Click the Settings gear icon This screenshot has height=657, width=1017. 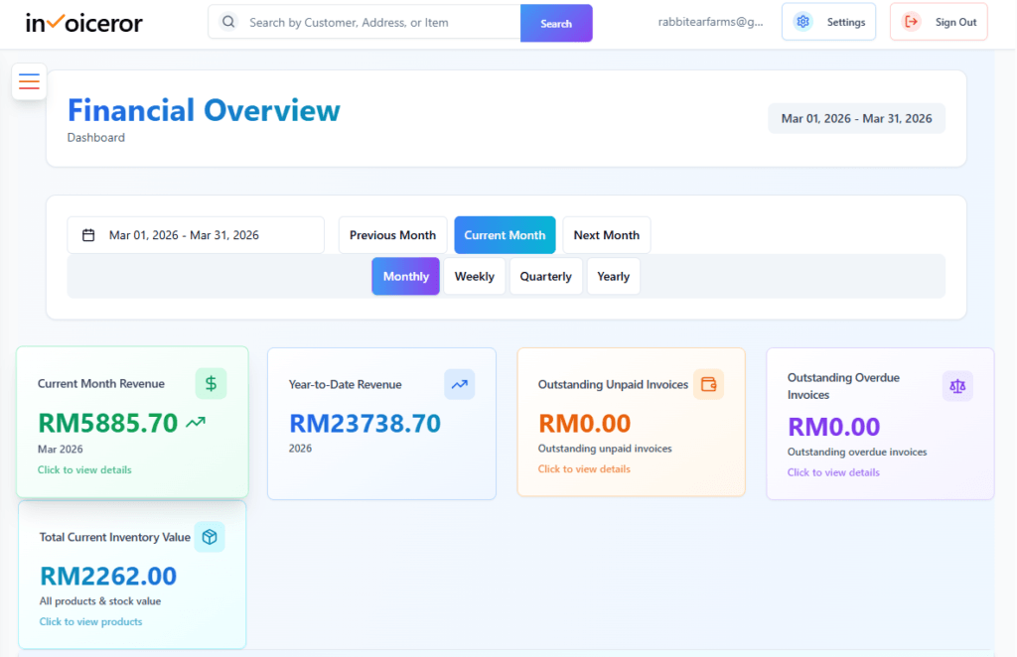[x=802, y=21]
